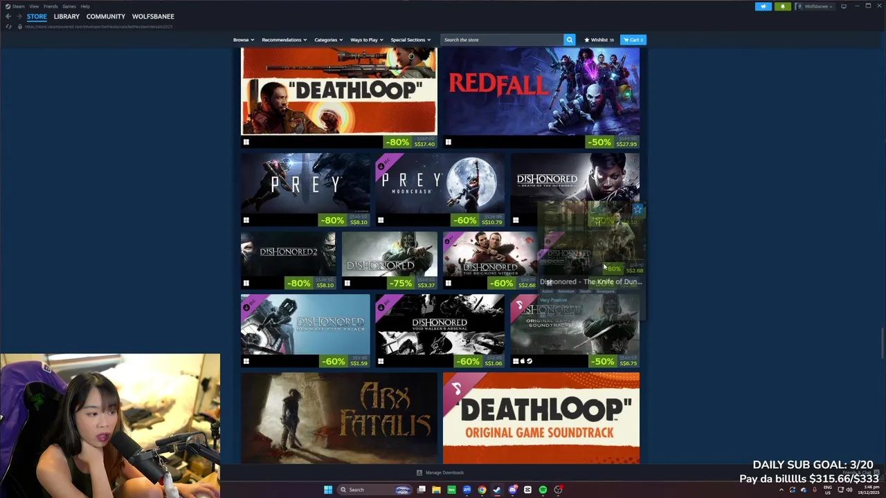
Task: Switch to the COMMUNITY tab
Action: 106,16
